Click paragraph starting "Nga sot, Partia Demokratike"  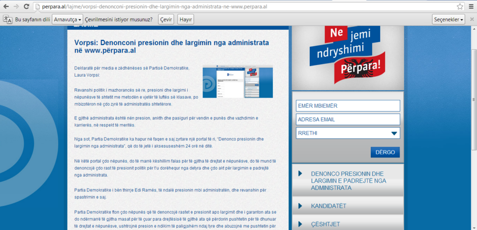tap(169, 142)
